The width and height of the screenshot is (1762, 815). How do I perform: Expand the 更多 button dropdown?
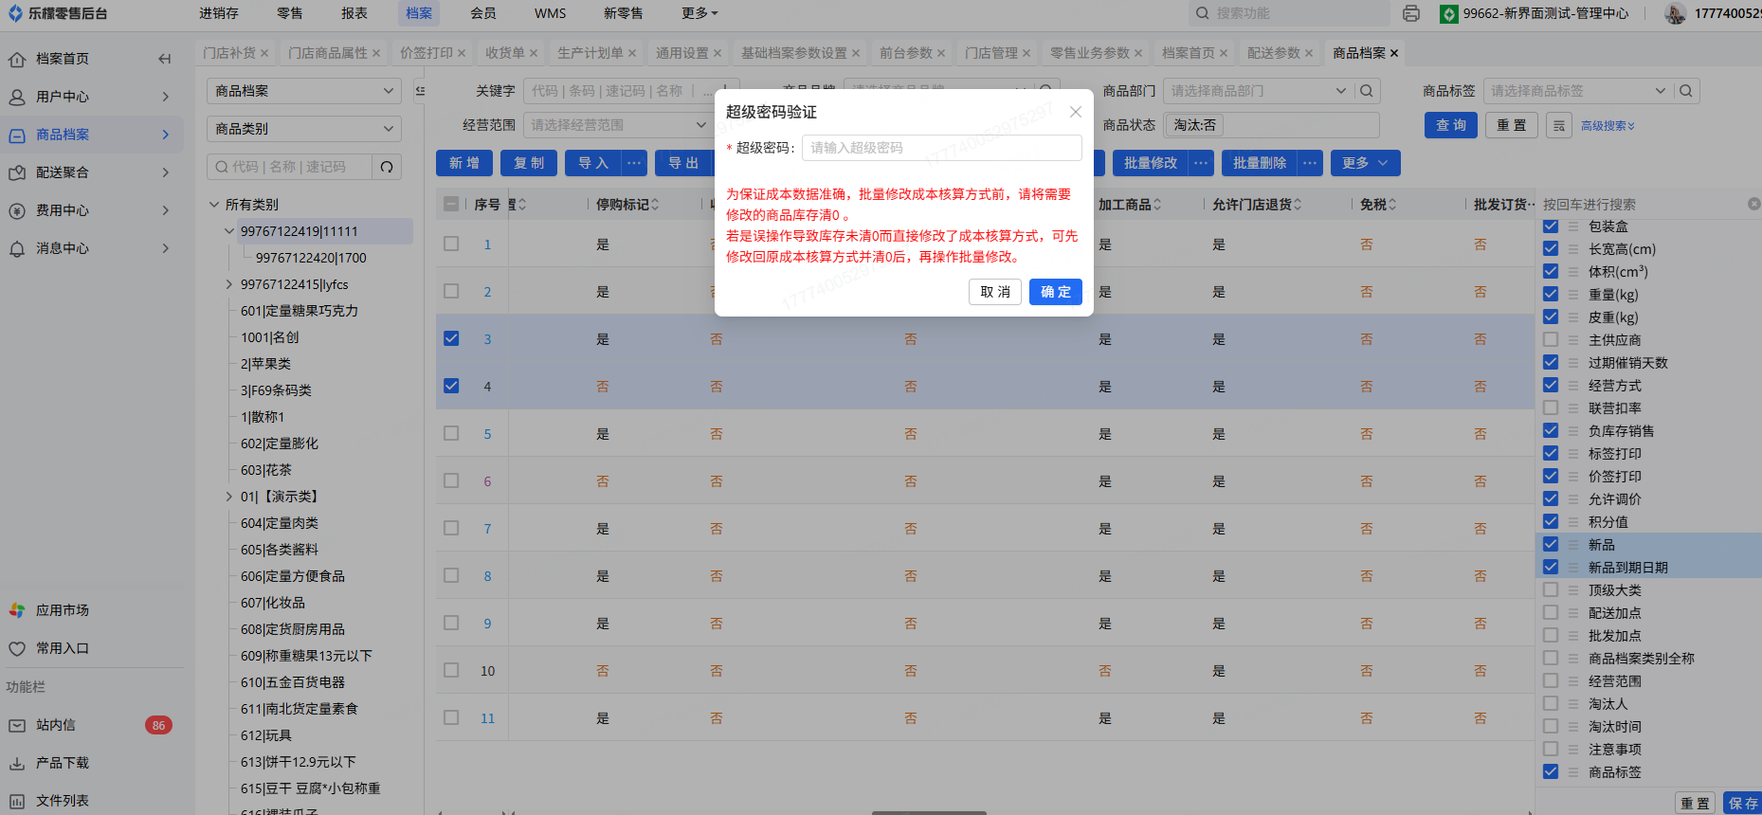[x=1365, y=163]
